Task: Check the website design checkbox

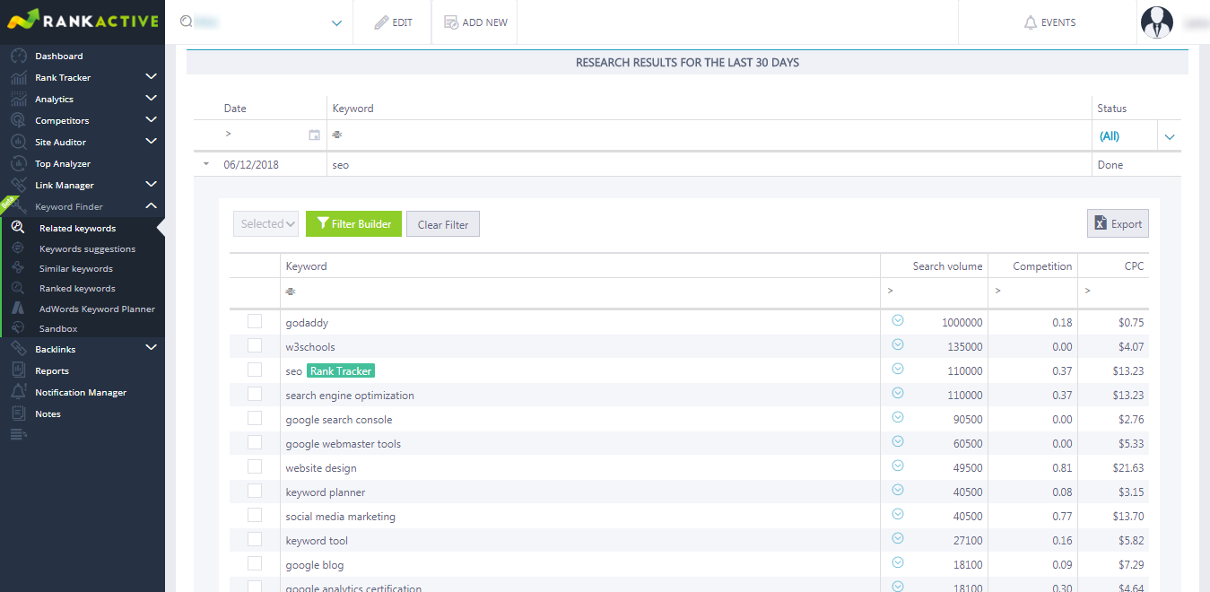Action: coord(255,466)
